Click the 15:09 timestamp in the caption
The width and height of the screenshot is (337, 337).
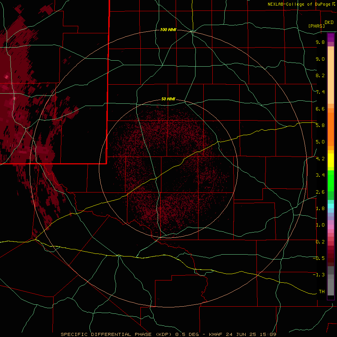point(268,334)
